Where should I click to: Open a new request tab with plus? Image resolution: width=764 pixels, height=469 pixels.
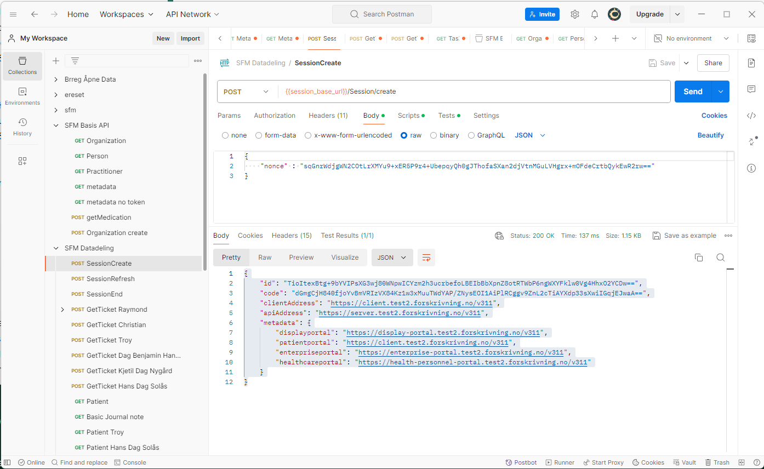point(615,38)
